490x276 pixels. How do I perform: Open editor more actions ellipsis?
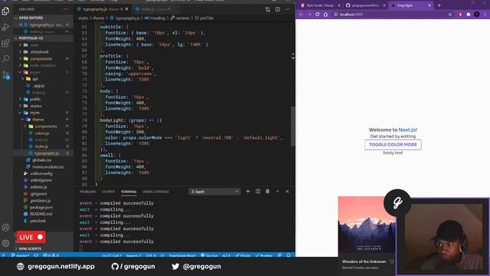coord(287,9)
